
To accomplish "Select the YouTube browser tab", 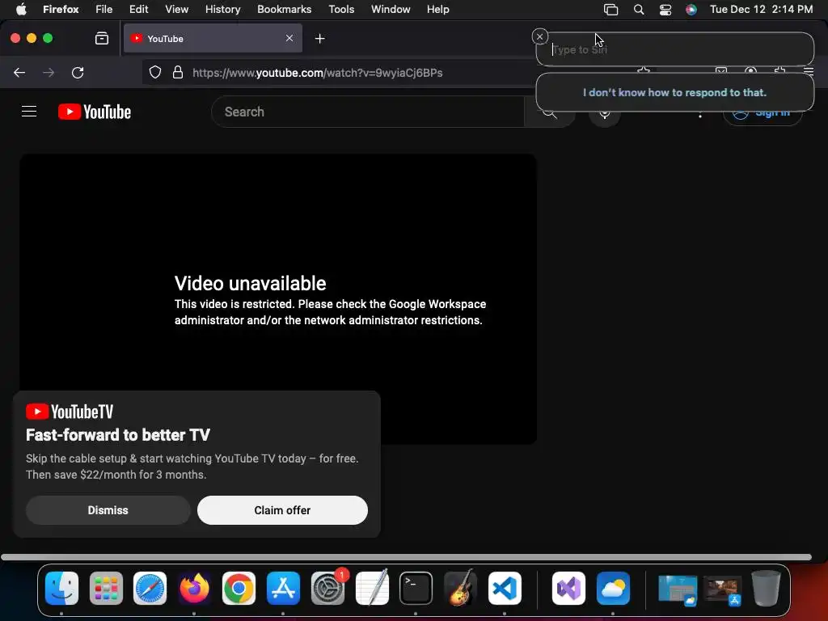I will [x=213, y=38].
